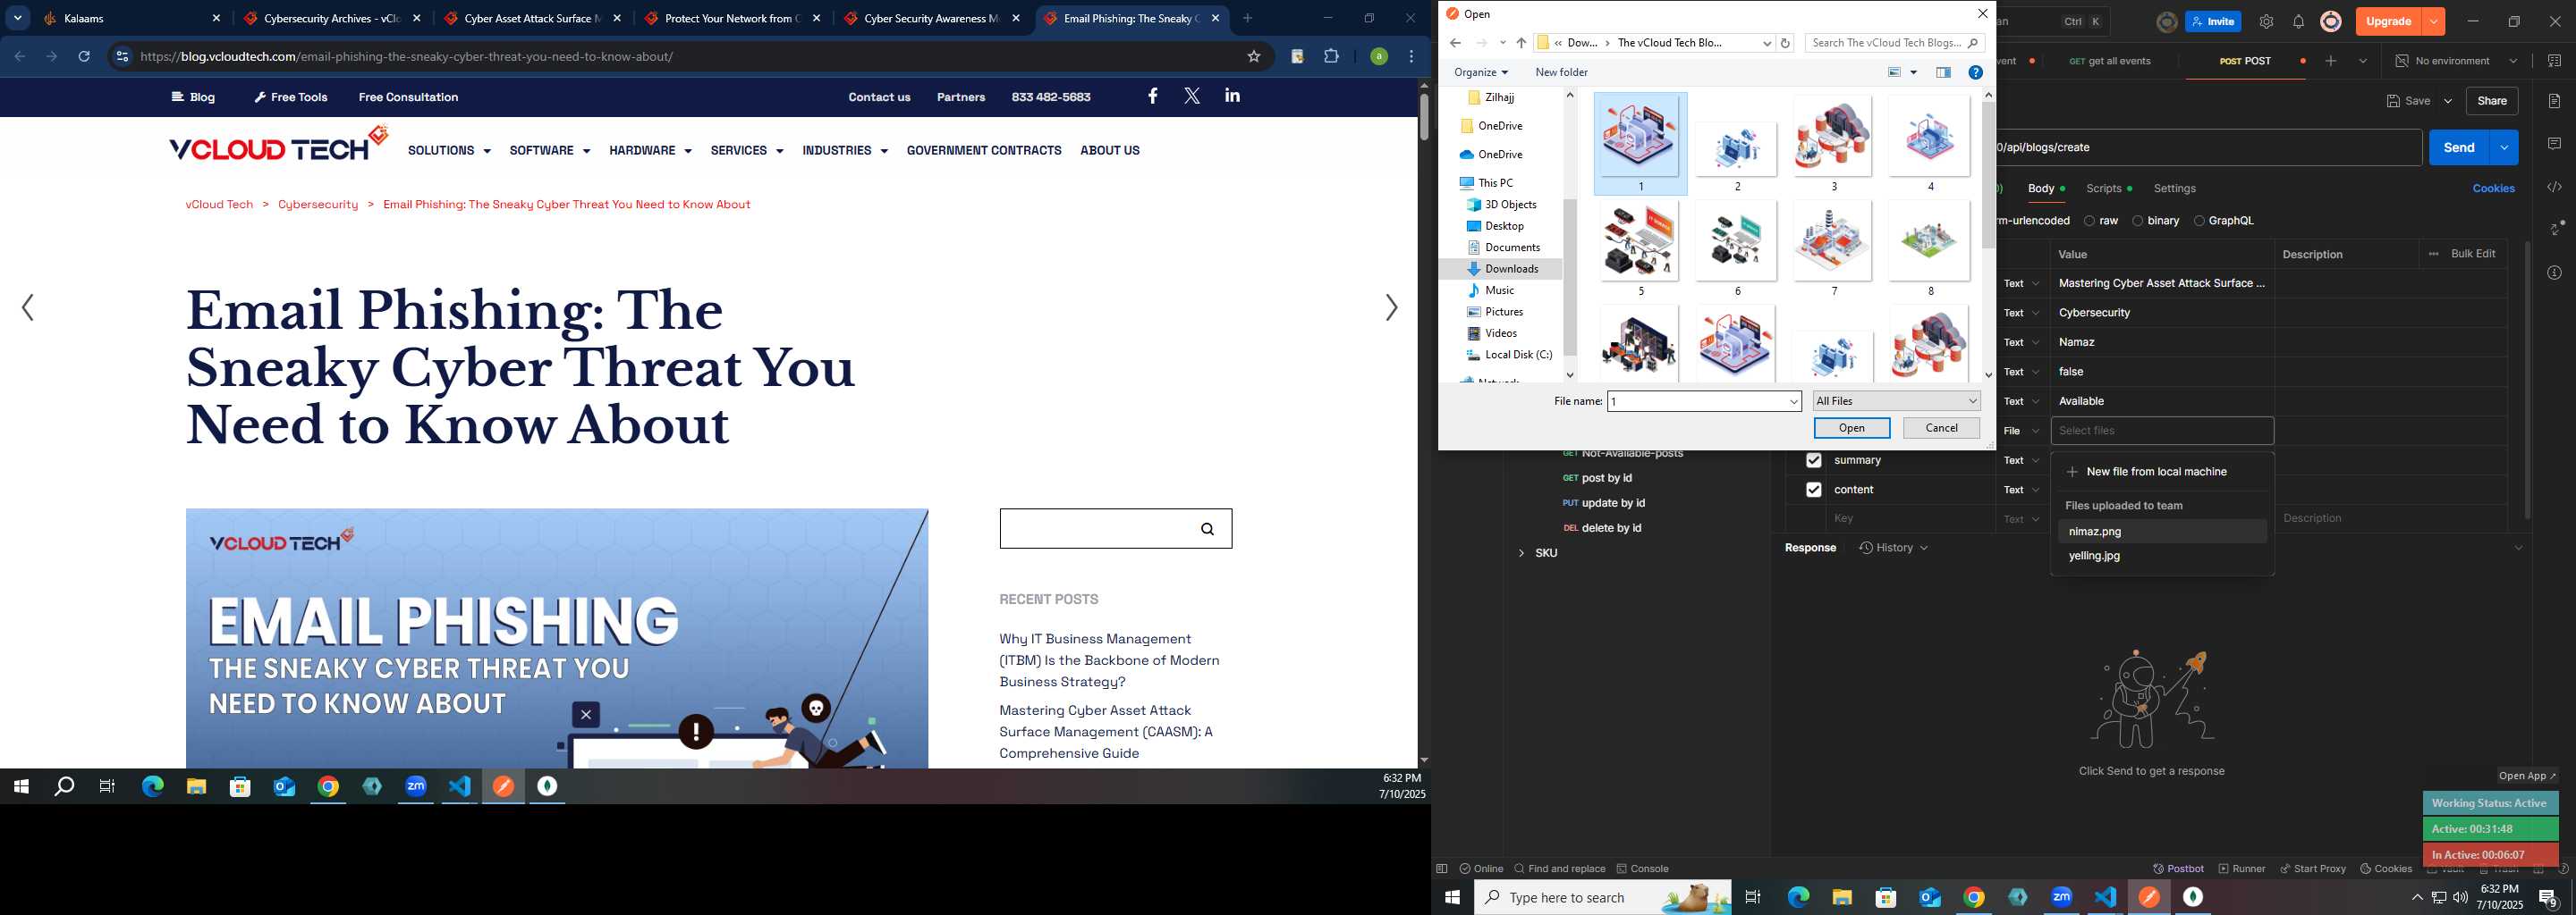Open Chrome's three-dot menu
This screenshot has width=2576, height=915.
point(1411,57)
